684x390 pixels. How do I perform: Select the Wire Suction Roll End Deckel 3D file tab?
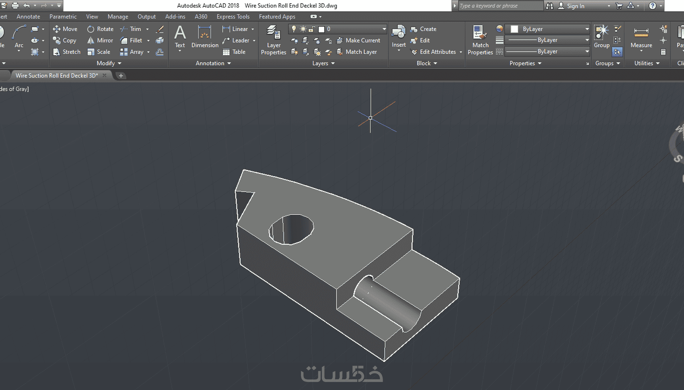pos(56,76)
